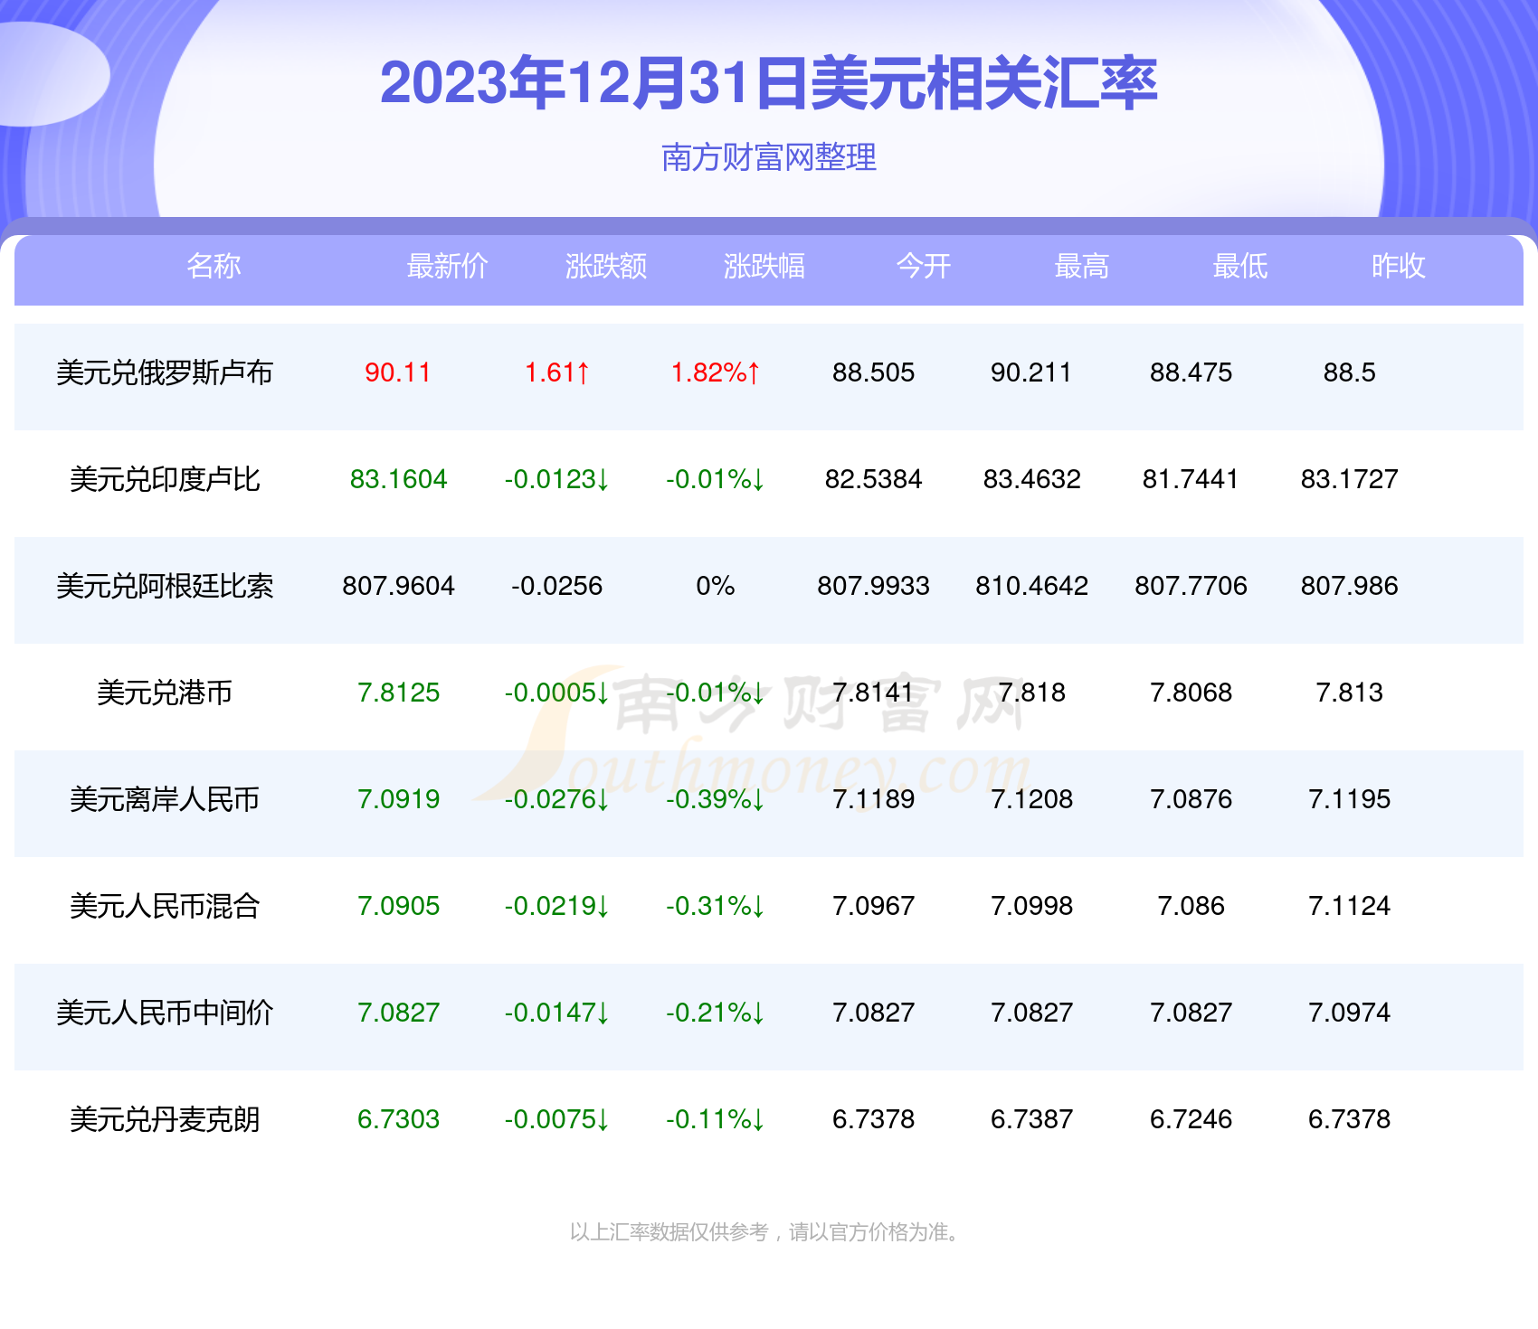The height and width of the screenshot is (1329, 1538).
Task: Click the previous close 7.1124
Action: pos(1350,906)
